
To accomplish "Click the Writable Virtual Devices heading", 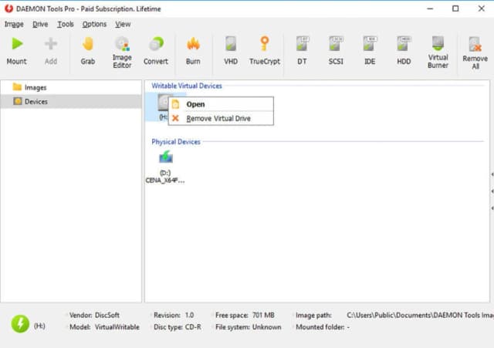I will click(187, 86).
